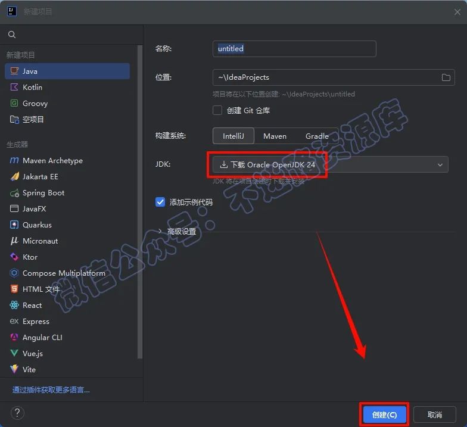Pick the HTML 文件 generator icon
This screenshot has height=427, width=467.
(x=14, y=289)
